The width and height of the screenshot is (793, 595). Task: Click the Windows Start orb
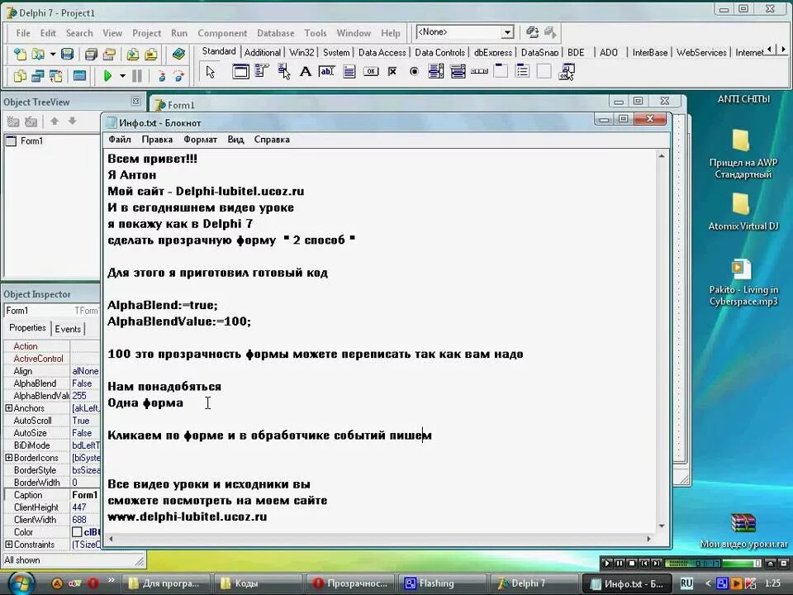click(21, 583)
